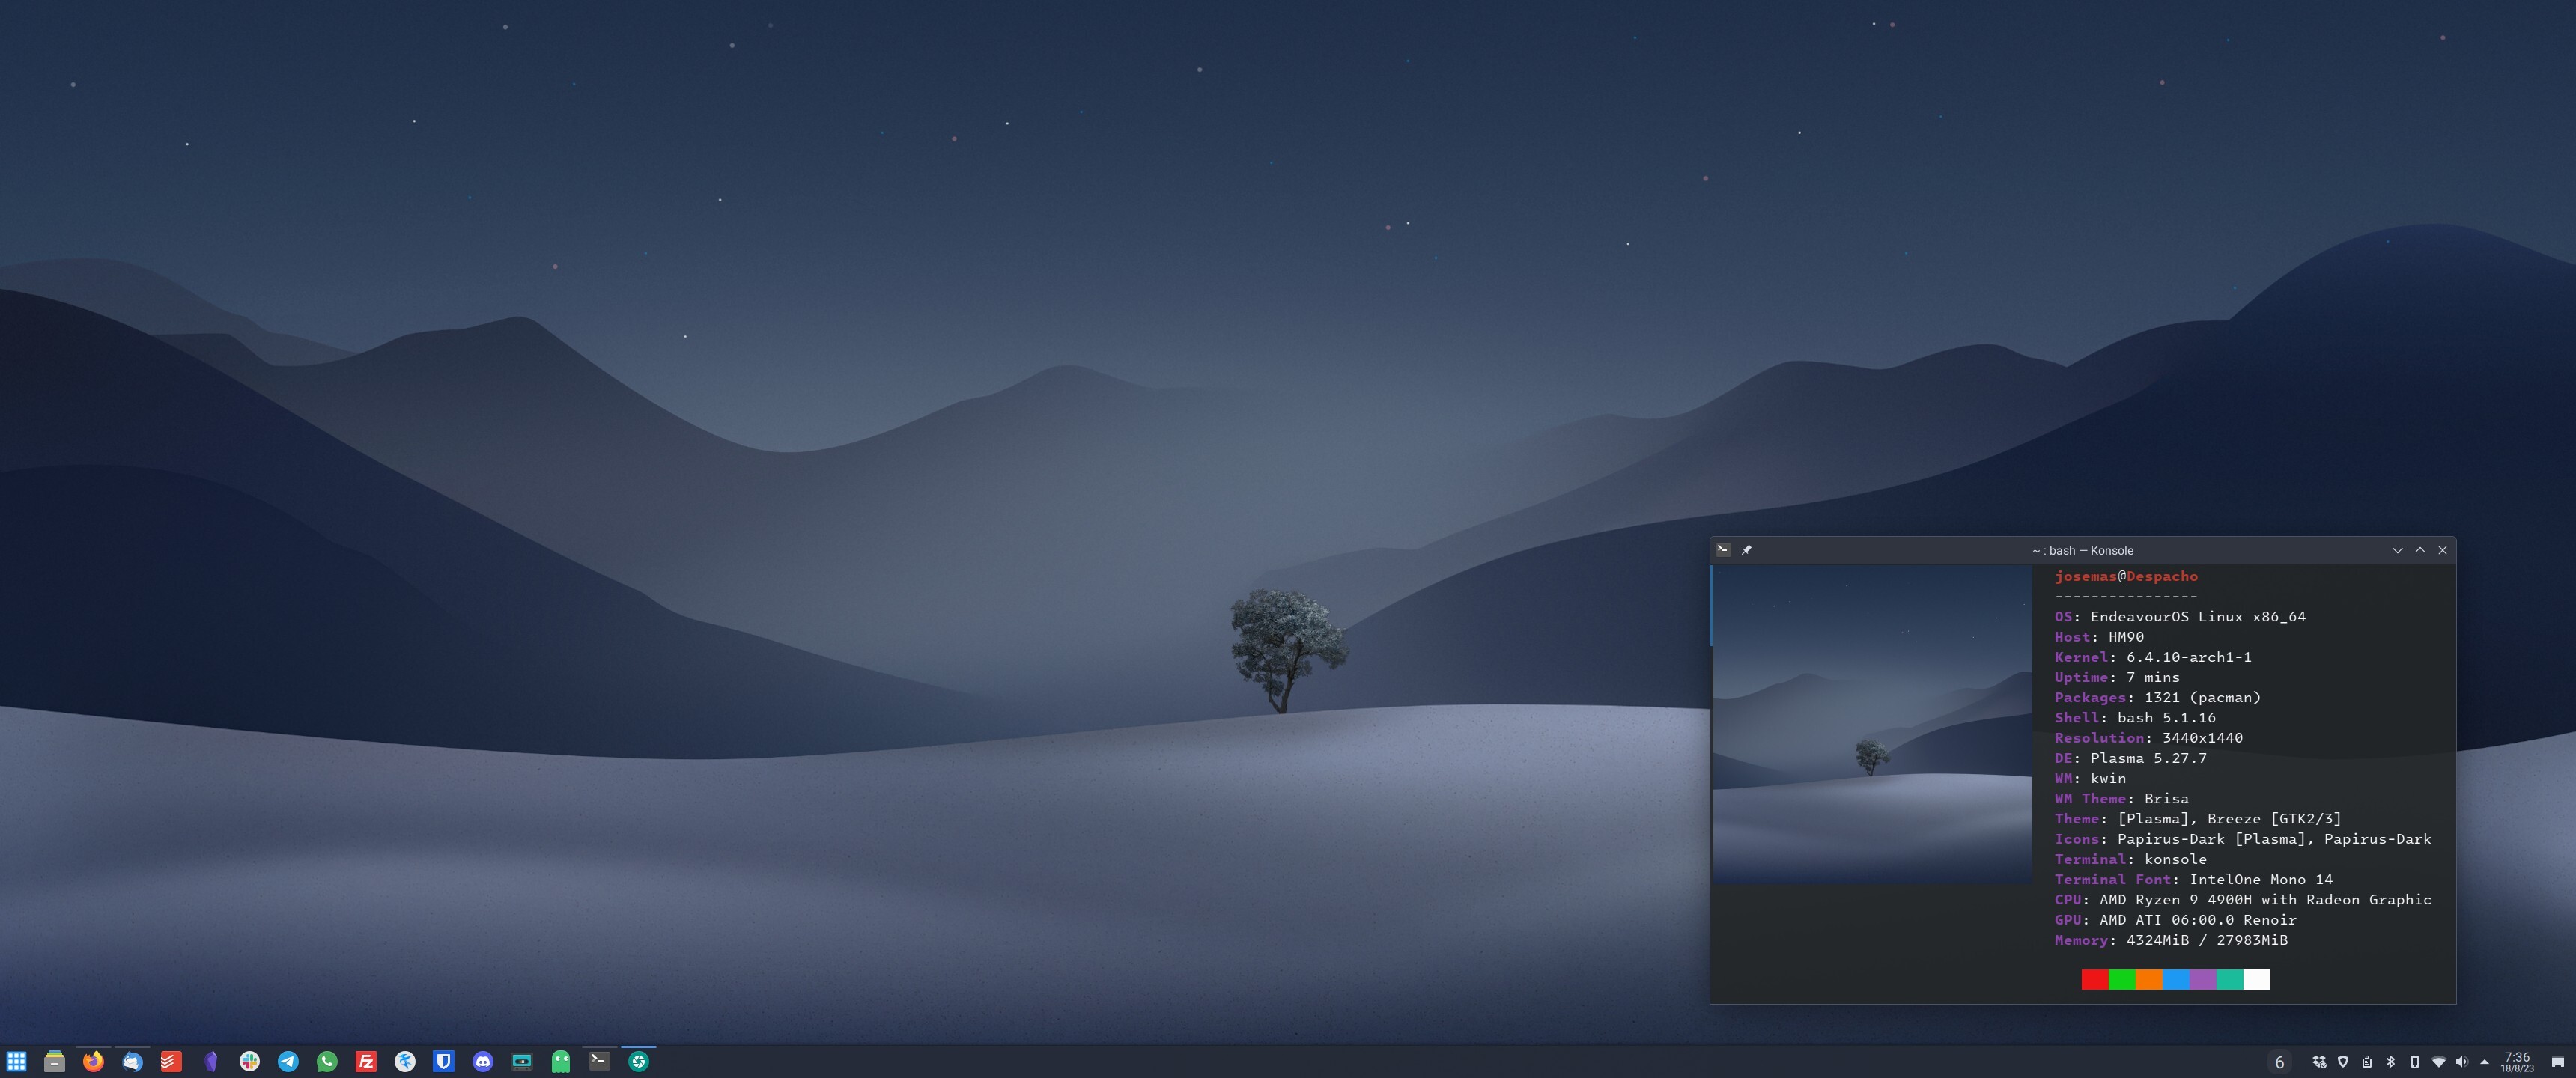This screenshot has width=2576, height=1078.
Task: Click the "Memory: 4324MiB / 27983MiB" line
Action: click(x=2171, y=940)
